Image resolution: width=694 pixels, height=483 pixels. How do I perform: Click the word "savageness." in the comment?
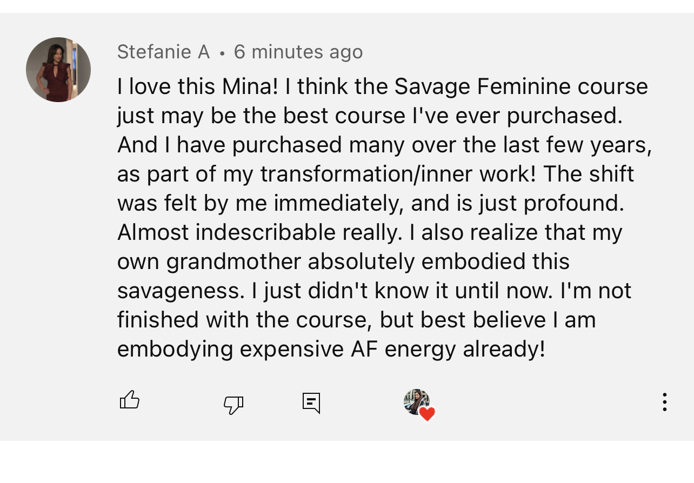tap(181, 291)
